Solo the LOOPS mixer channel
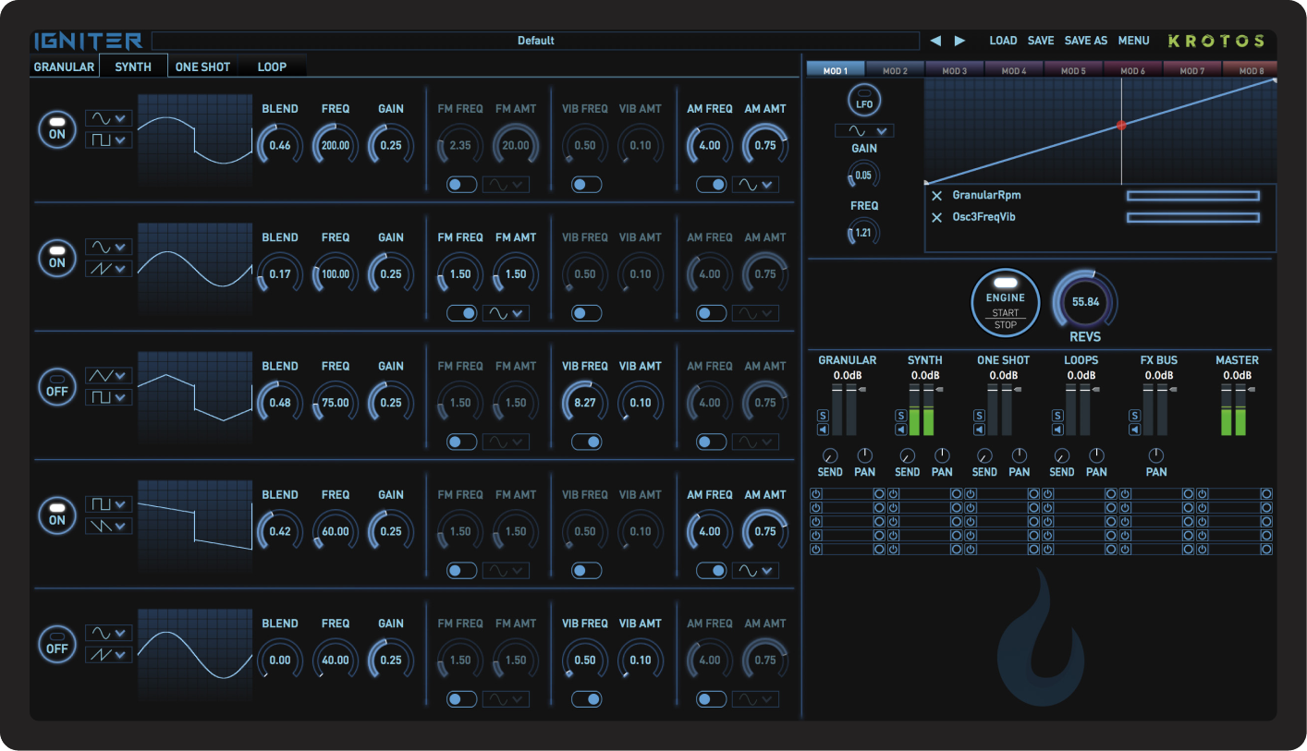 (1057, 417)
